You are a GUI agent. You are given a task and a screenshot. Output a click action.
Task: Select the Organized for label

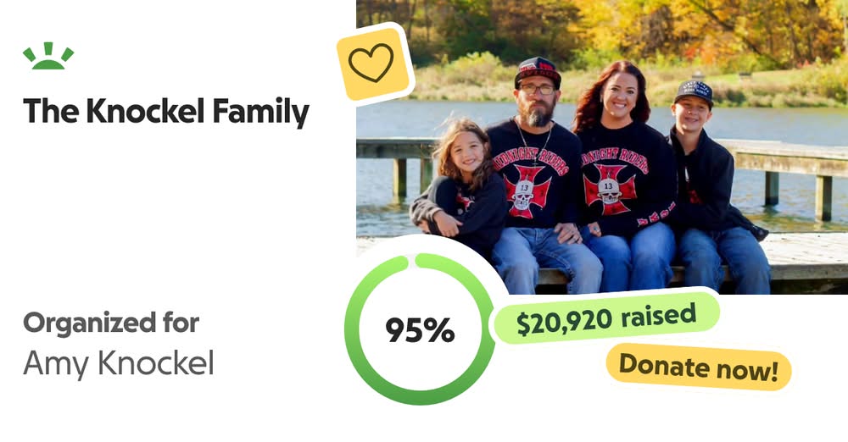(x=111, y=323)
